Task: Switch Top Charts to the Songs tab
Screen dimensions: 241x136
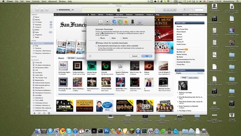Action: [184, 77]
